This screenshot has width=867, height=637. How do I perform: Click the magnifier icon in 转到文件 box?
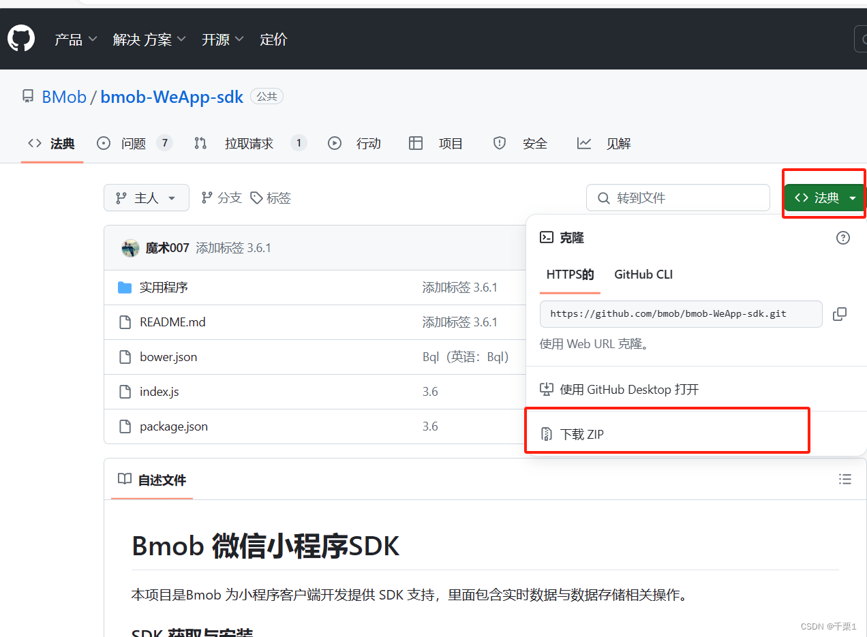[603, 198]
